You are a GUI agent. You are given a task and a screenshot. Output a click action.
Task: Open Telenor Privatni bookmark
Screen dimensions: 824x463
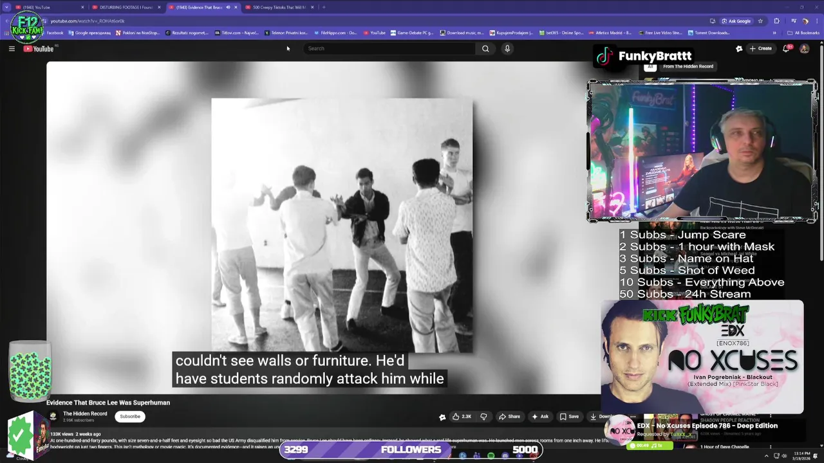[x=286, y=33]
